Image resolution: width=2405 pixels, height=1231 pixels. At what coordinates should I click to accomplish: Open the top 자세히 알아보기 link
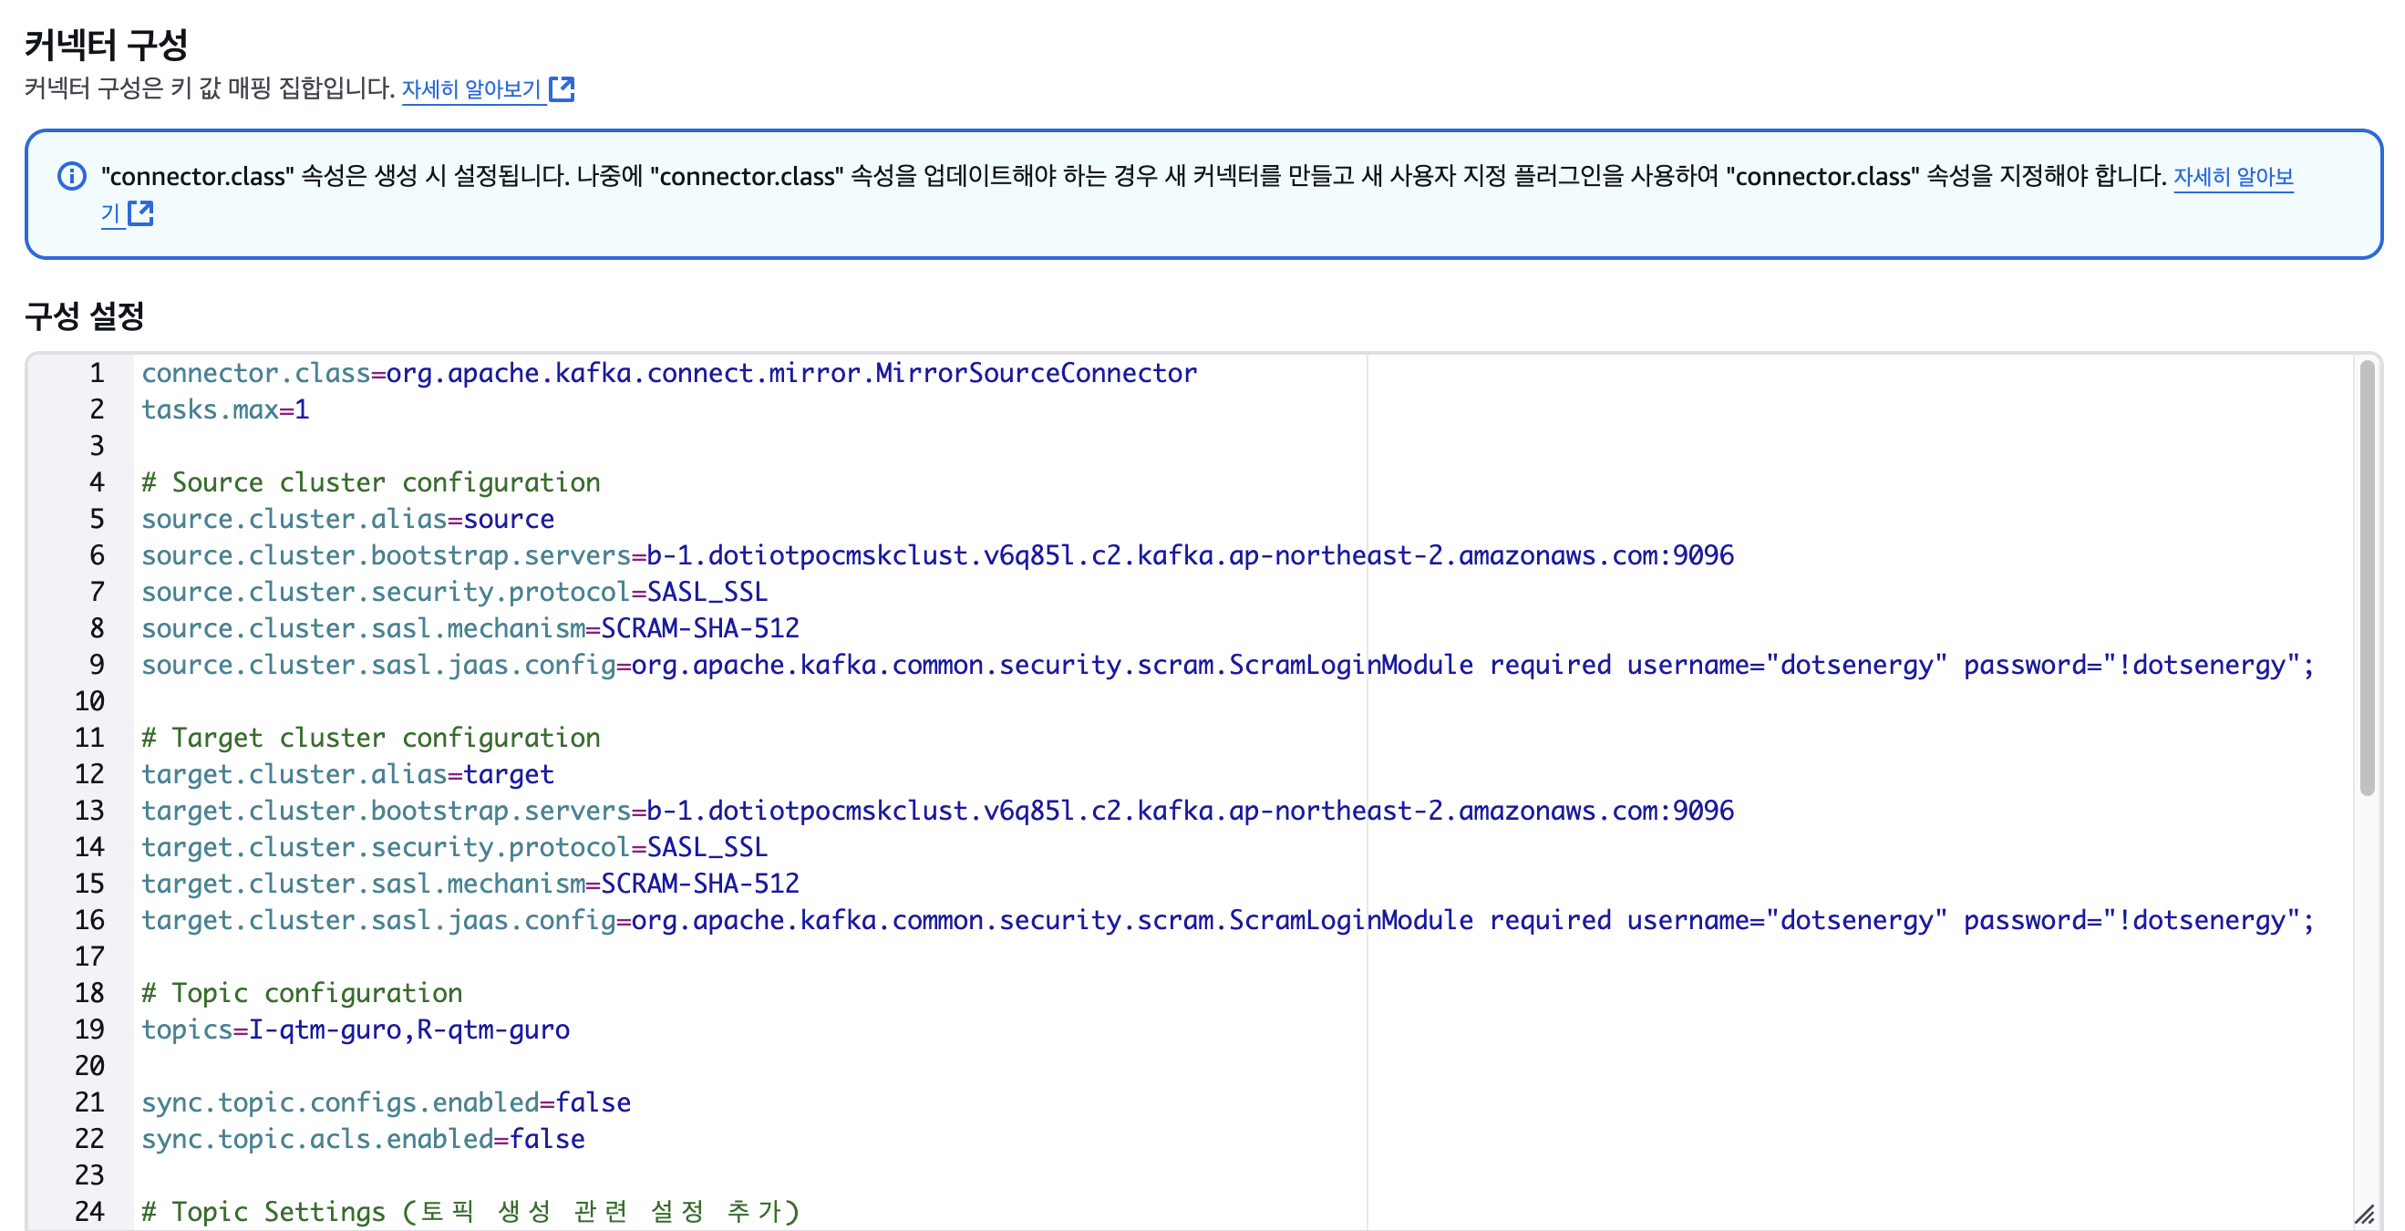[x=471, y=88]
